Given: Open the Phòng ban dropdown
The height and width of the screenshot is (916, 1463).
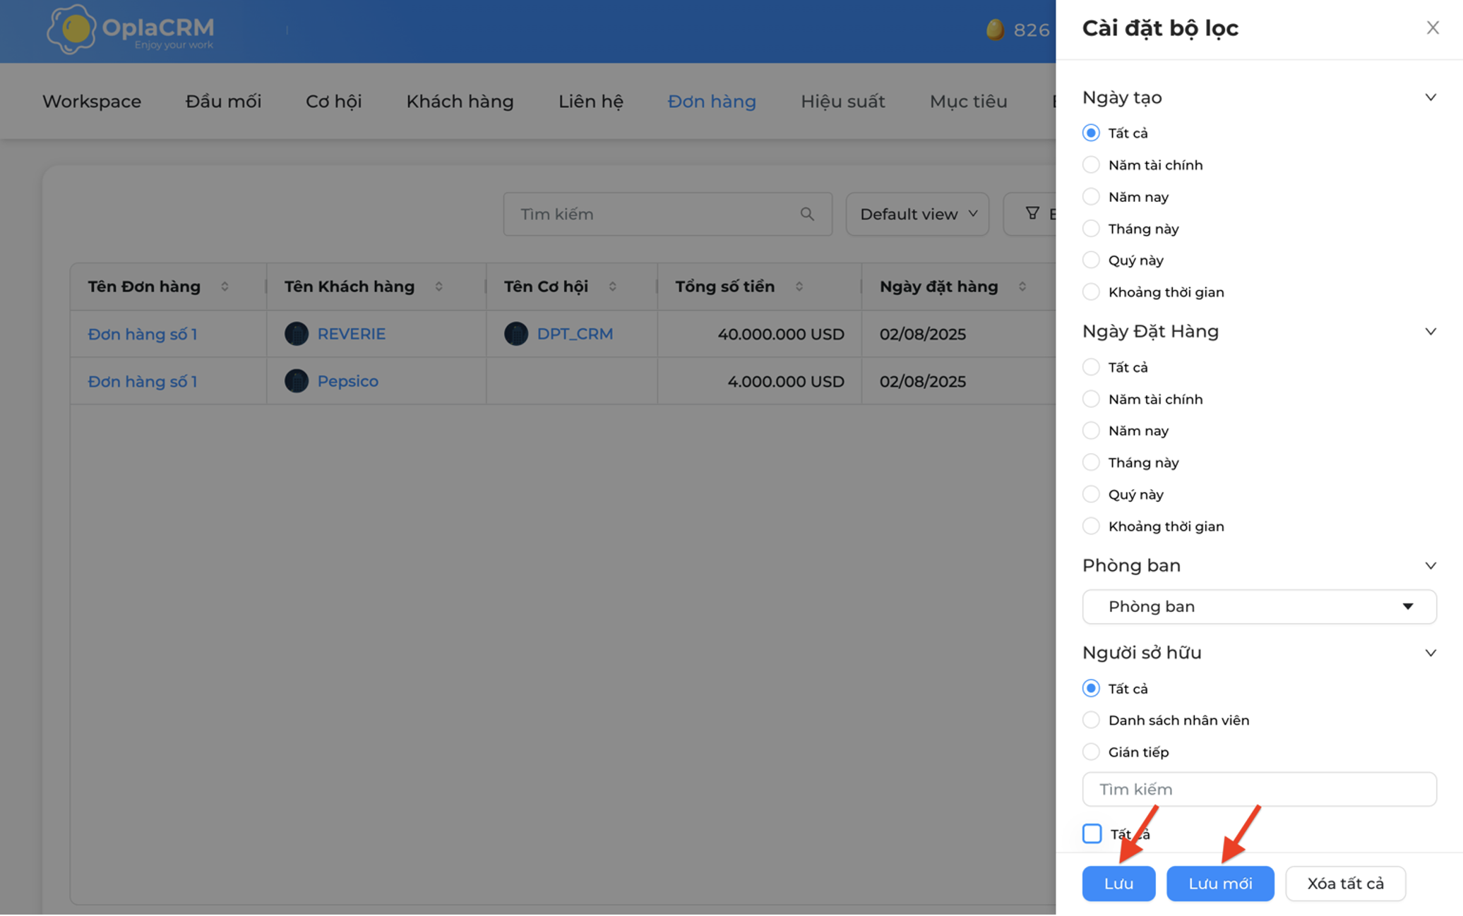Looking at the screenshot, I should pos(1259,607).
